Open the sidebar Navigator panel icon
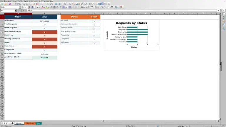 224,25
